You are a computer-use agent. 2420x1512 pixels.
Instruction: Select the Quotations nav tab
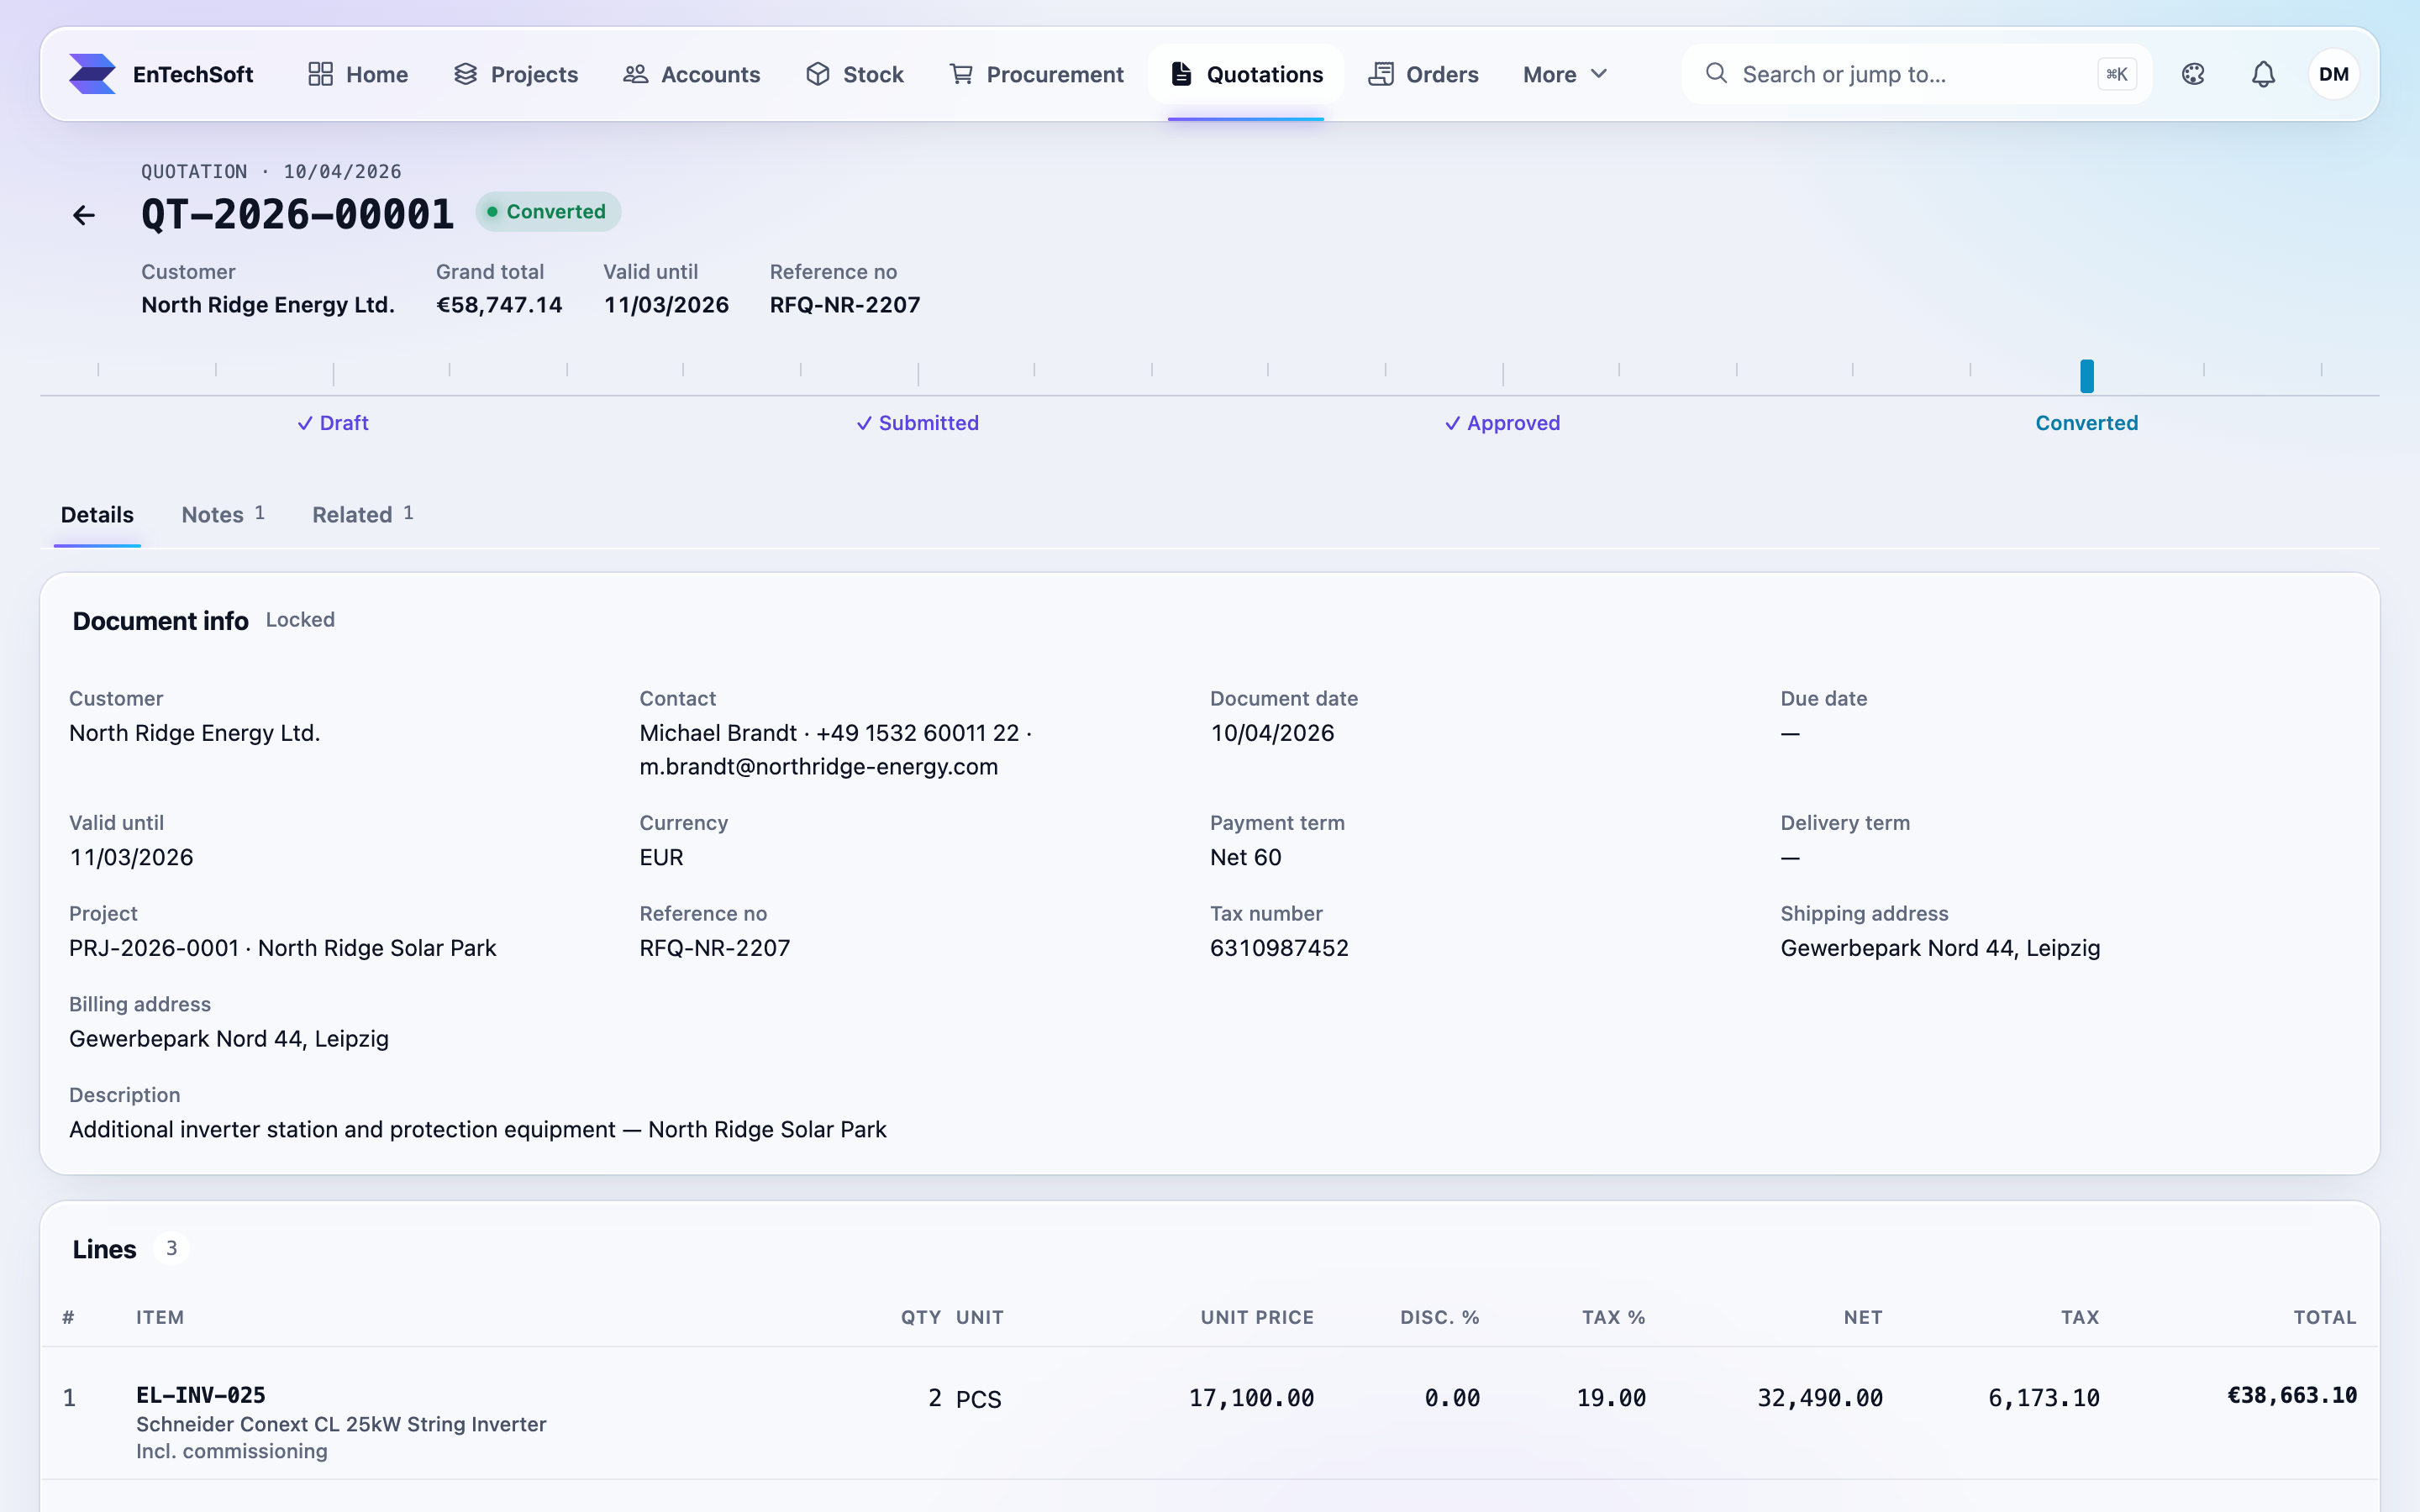click(1246, 74)
